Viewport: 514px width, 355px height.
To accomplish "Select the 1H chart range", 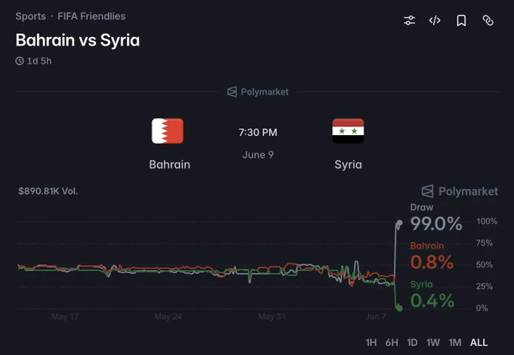I will 371,343.
